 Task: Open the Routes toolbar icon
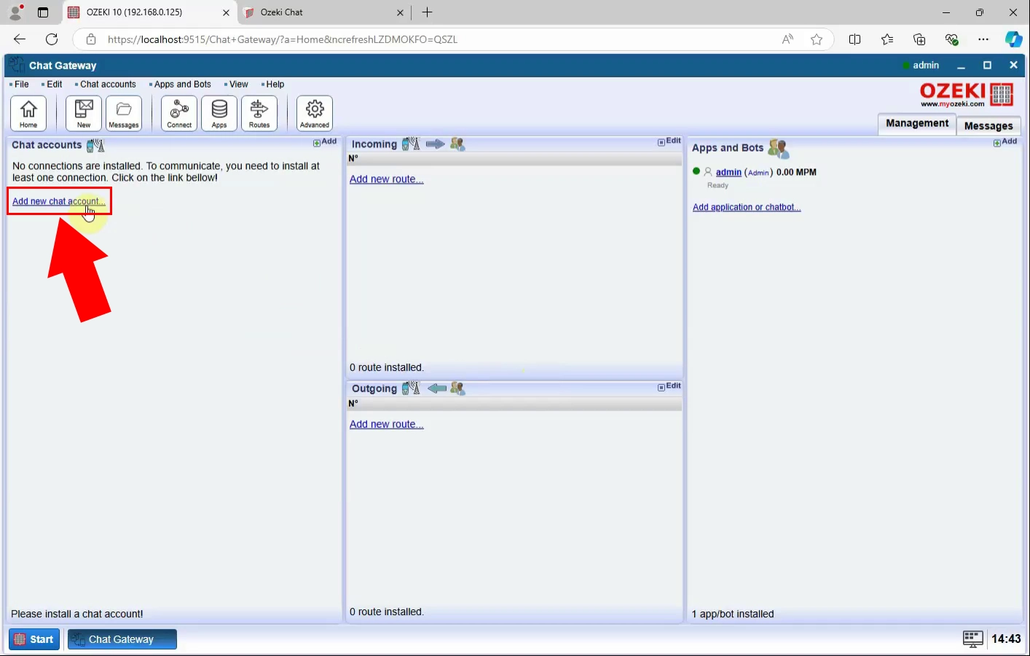click(x=259, y=114)
